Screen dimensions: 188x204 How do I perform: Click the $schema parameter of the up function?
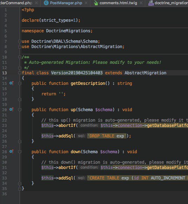pyautogui.click(x=104, y=110)
